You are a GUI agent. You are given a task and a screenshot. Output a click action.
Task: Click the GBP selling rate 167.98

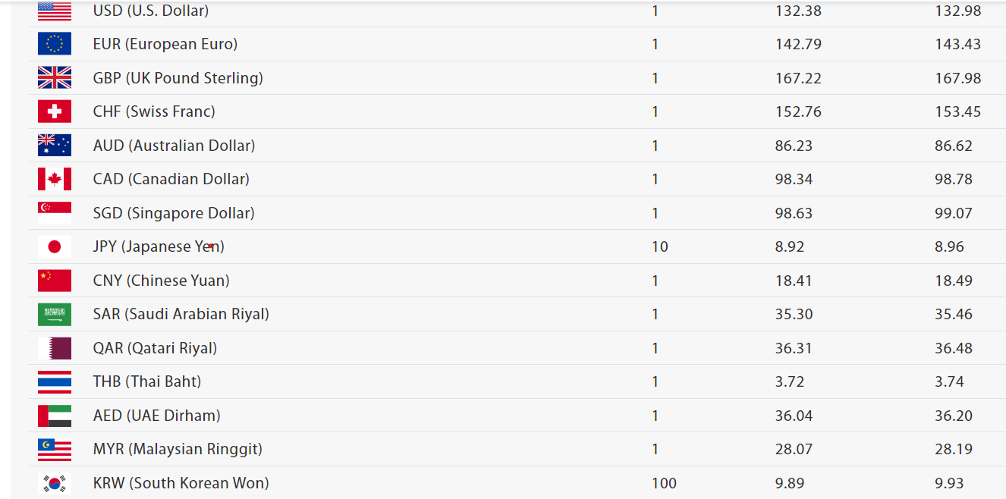(957, 78)
